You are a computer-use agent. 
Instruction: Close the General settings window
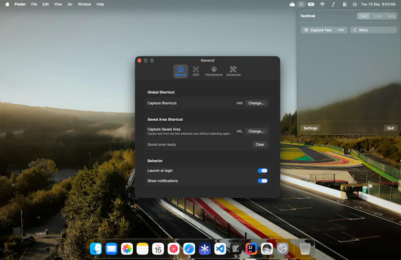[x=139, y=60]
